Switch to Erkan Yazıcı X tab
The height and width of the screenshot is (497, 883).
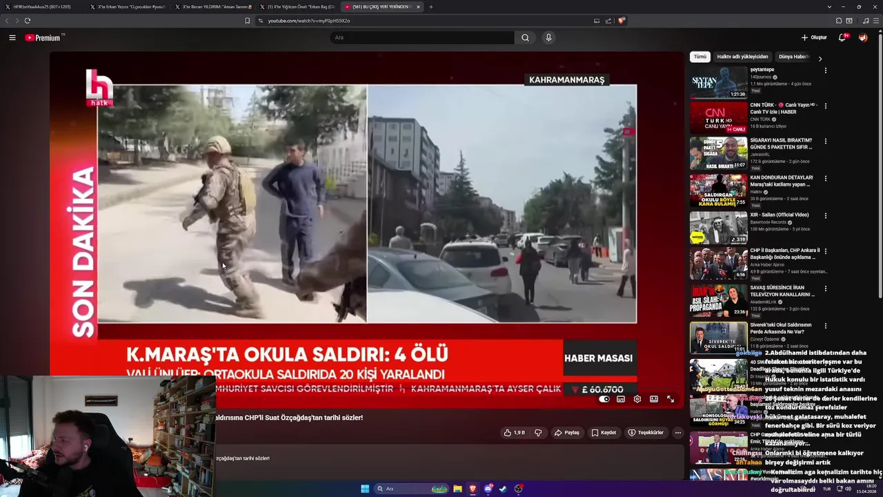pos(128,7)
